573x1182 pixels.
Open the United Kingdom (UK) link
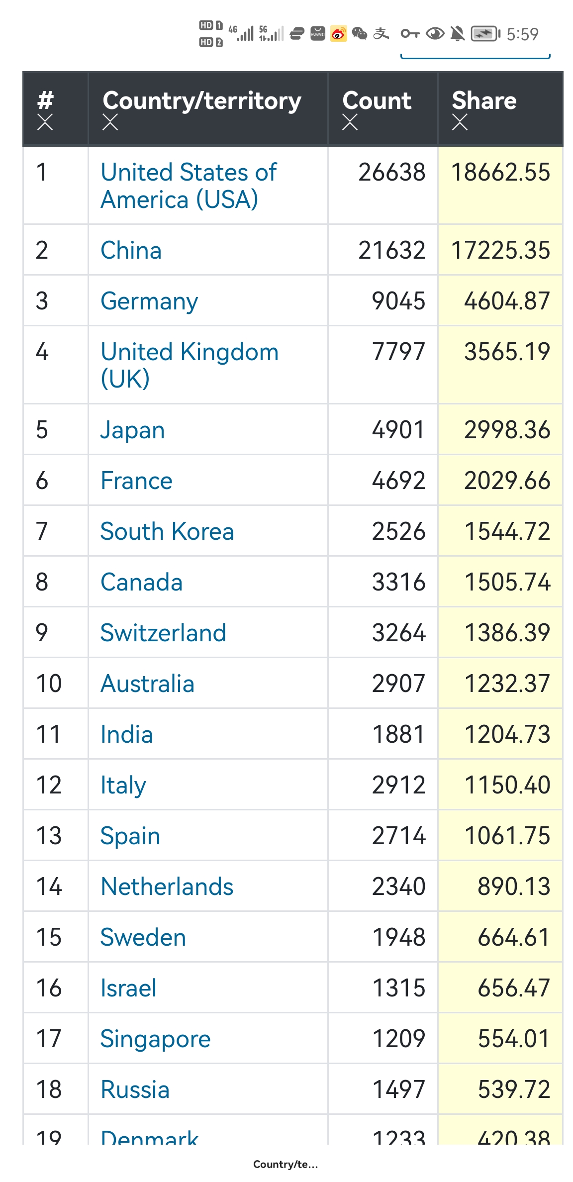[189, 365]
